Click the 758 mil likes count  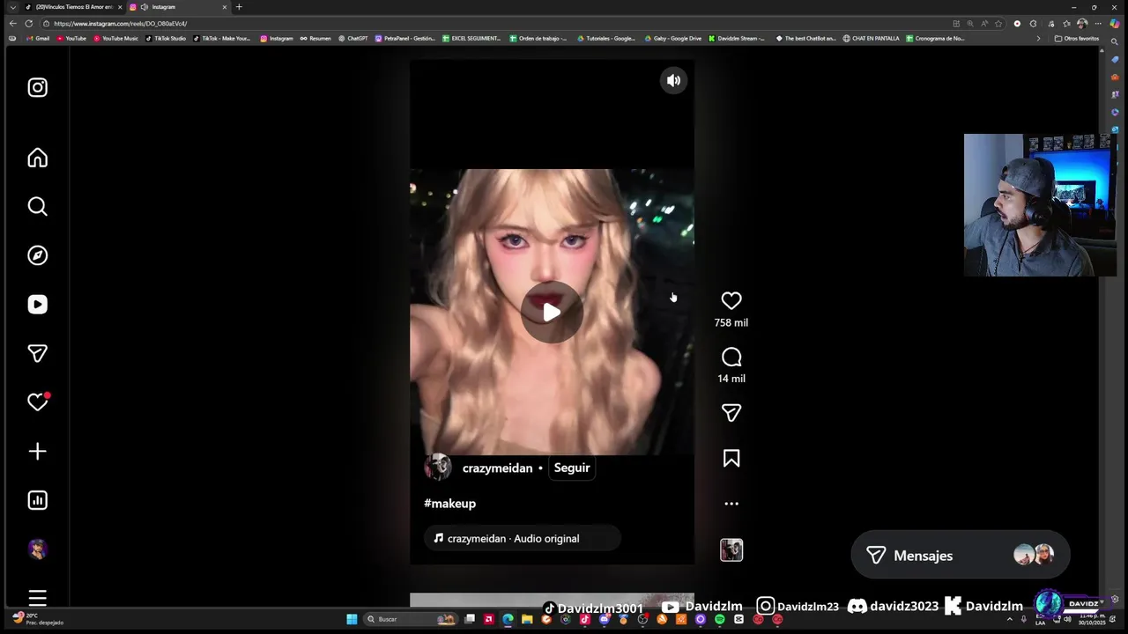[x=731, y=323]
